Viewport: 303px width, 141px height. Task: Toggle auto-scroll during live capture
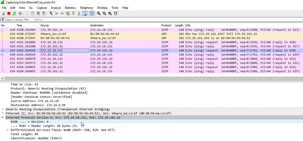[x=85, y=14]
